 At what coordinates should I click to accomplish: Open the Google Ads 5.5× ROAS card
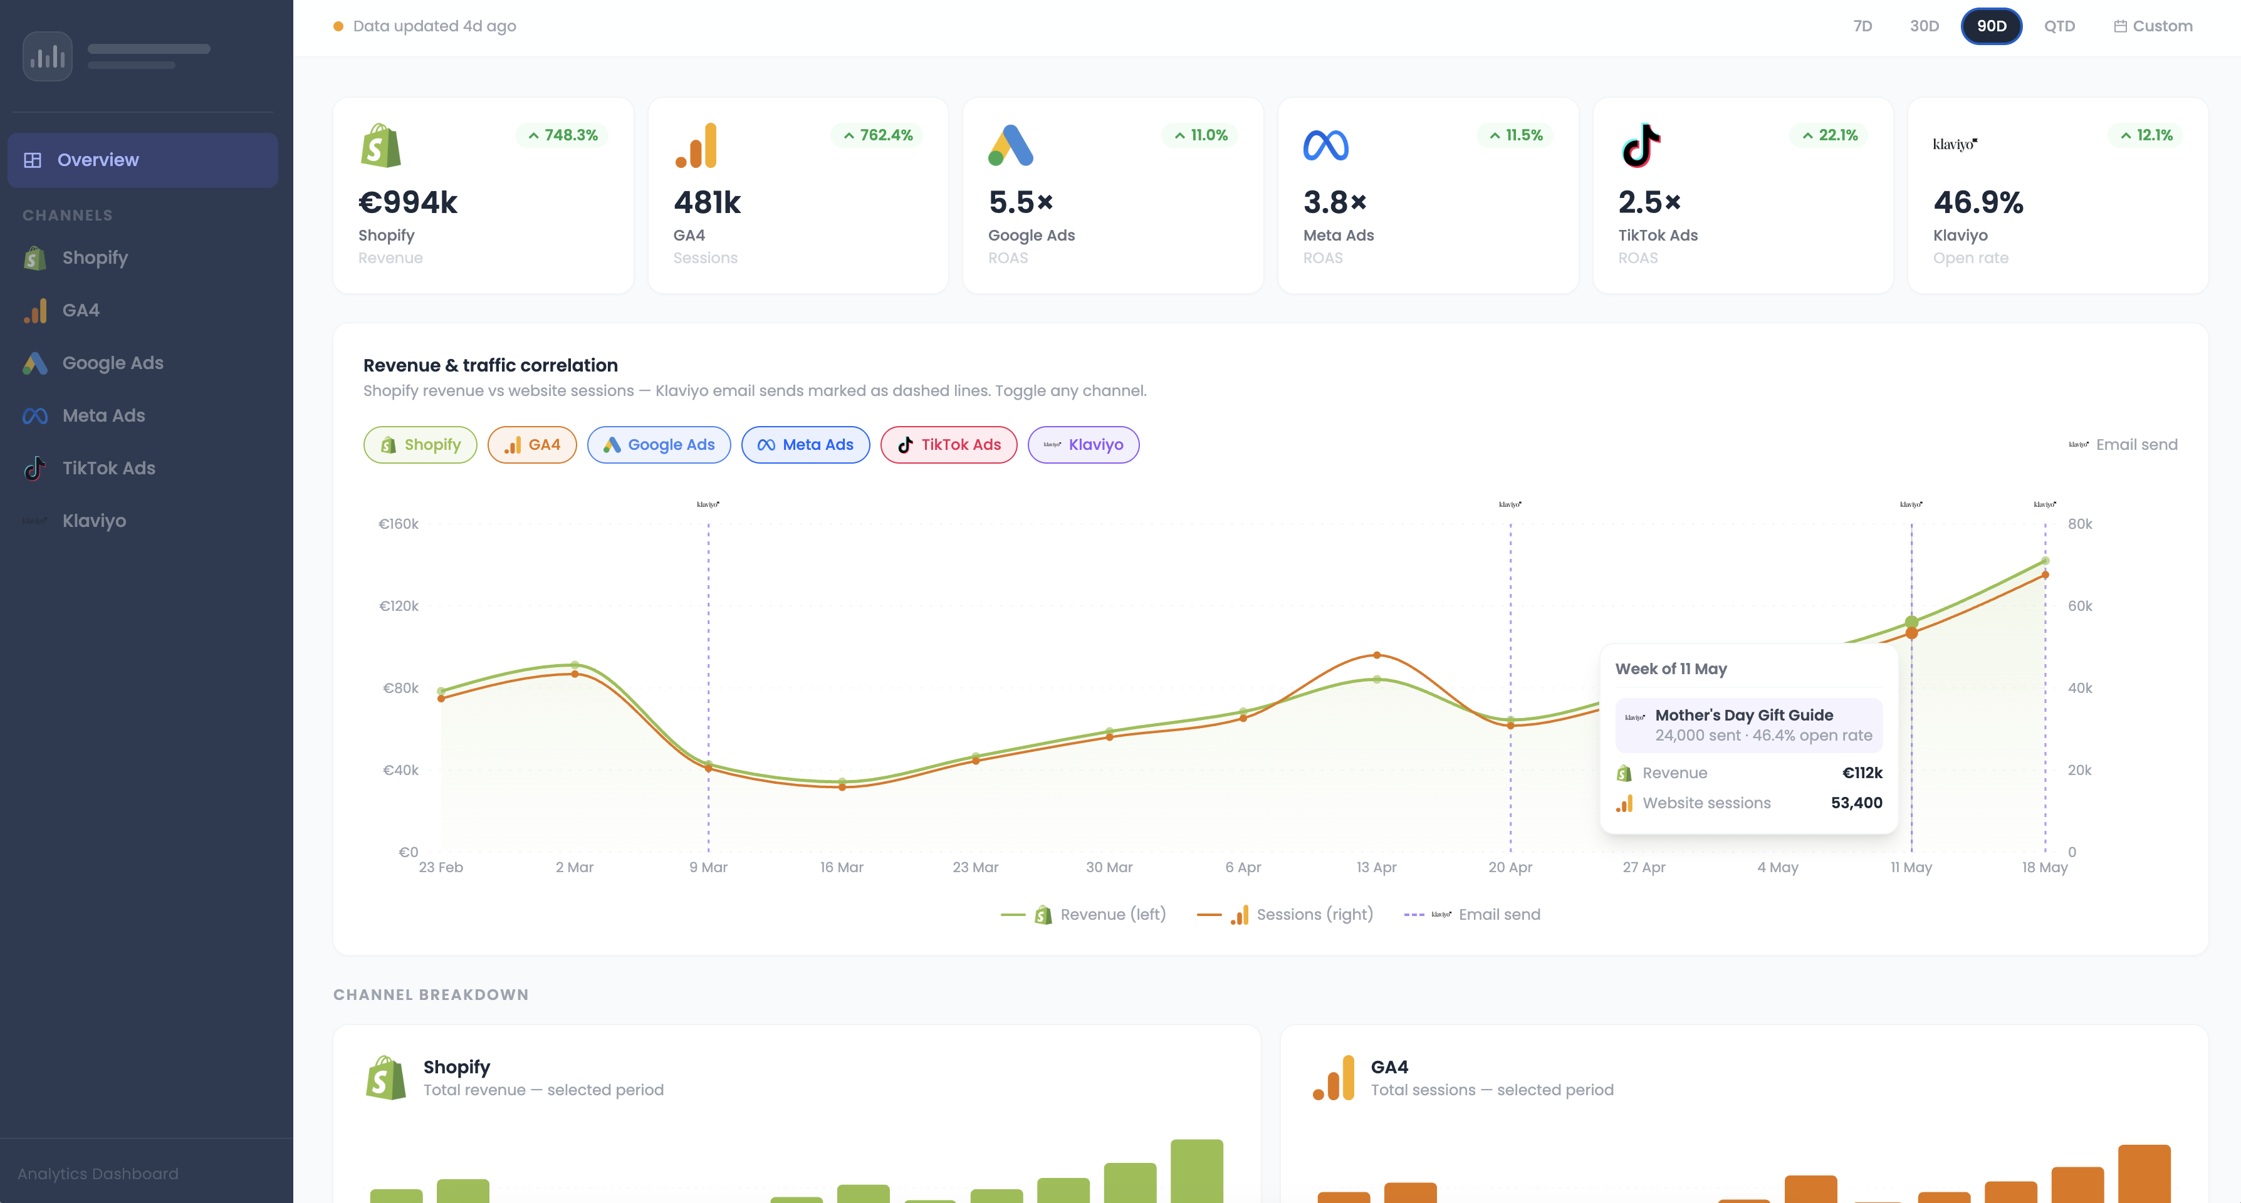pyautogui.click(x=1113, y=195)
